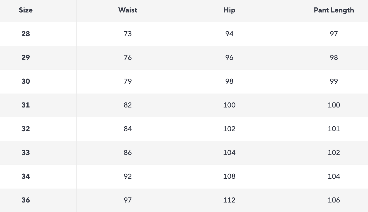Click the Pant Length column header

tap(334, 10)
